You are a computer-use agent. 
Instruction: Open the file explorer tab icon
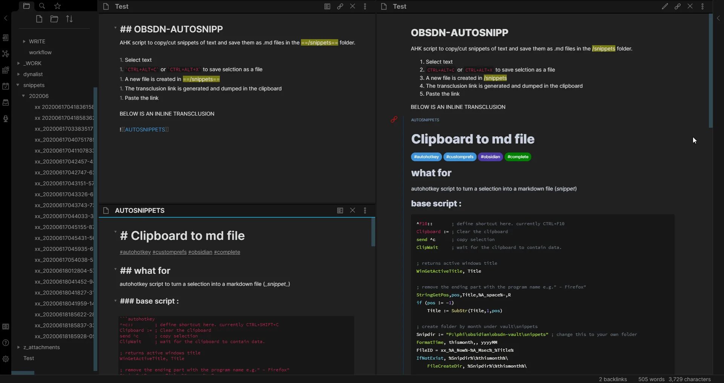tap(26, 6)
